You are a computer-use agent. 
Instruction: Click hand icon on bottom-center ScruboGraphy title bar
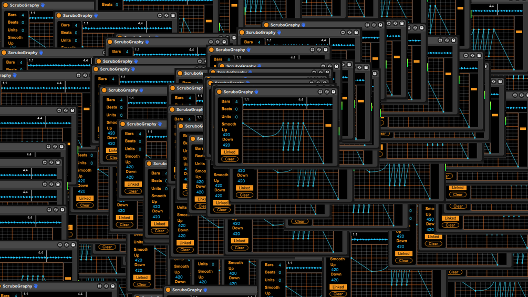[x=205, y=290]
